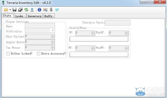This screenshot has width=167, height=98.
Task: Enable the Extra Accessory checkbox
Action: [x=38, y=53]
